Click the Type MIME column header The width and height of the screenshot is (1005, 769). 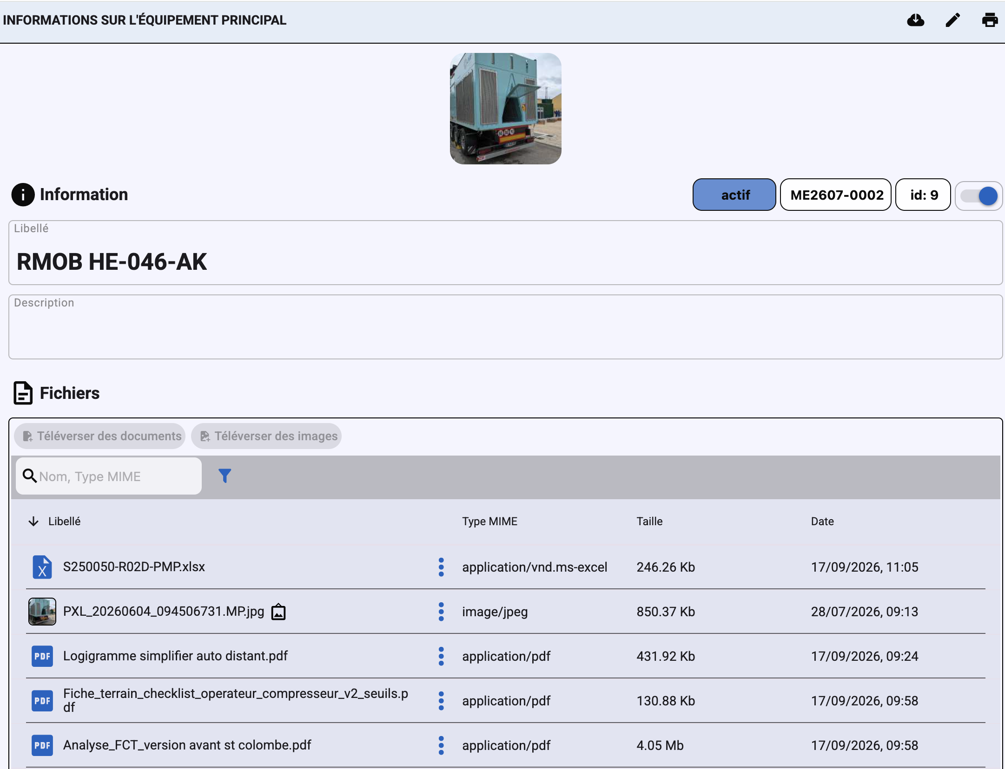[489, 521]
